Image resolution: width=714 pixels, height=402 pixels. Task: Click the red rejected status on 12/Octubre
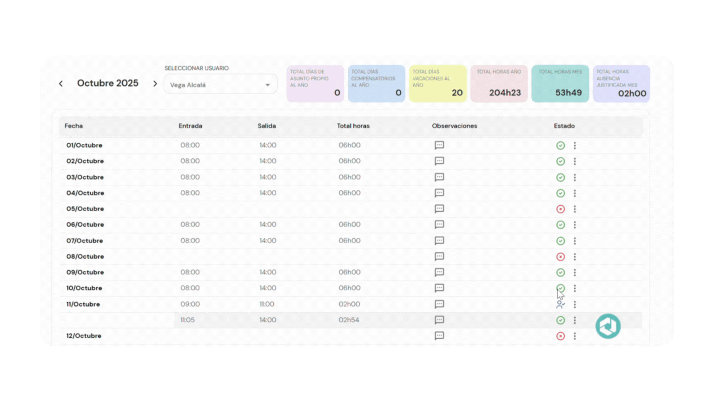coord(561,336)
